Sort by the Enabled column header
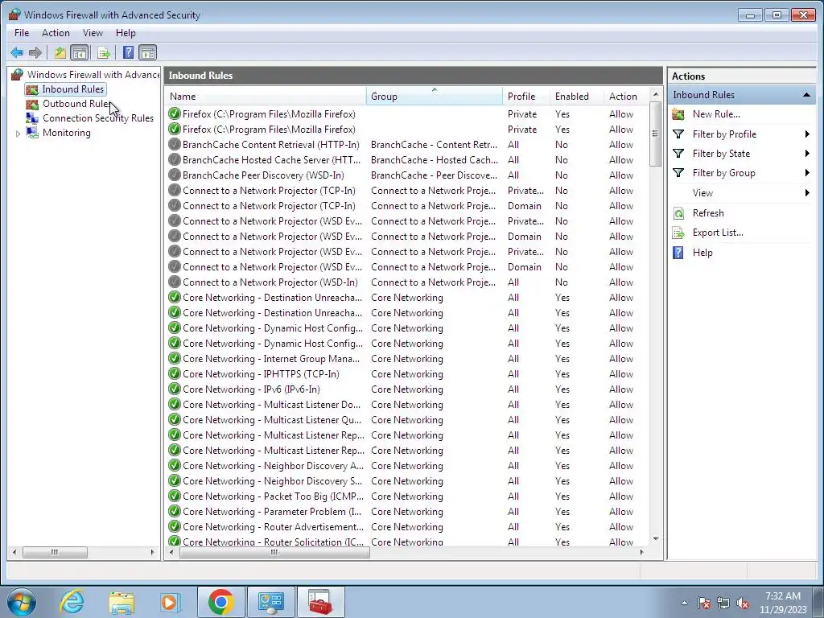This screenshot has height=618, width=824. point(576,97)
